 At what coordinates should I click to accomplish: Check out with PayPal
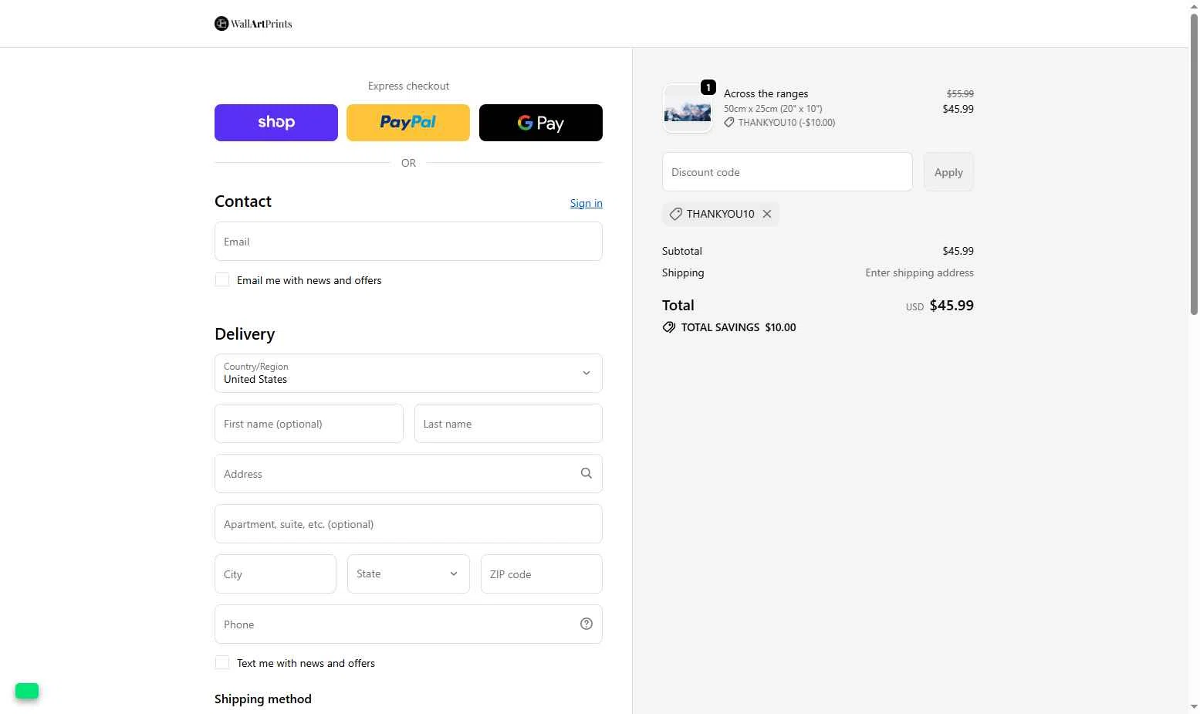click(x=408, y=123)
